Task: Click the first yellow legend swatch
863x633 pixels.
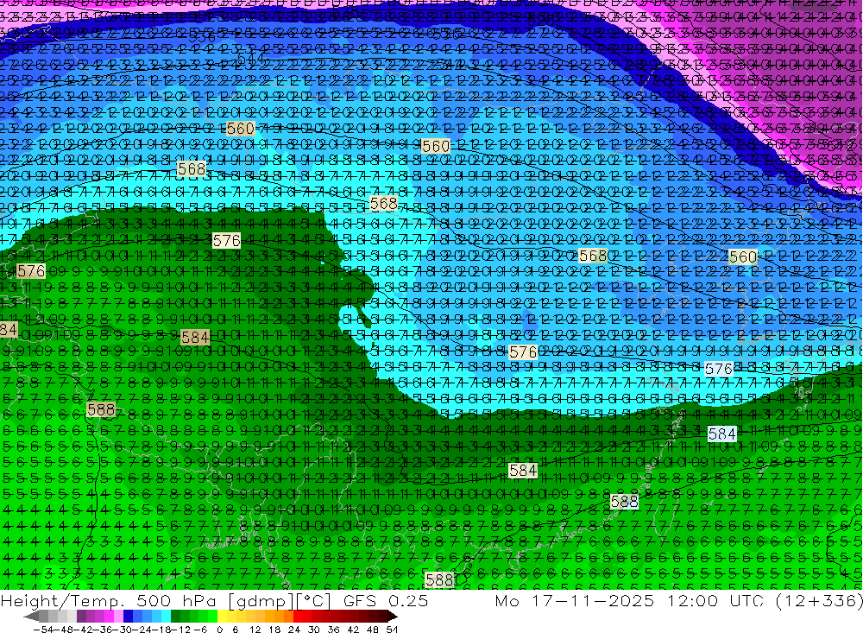Action: click(223, 617)
